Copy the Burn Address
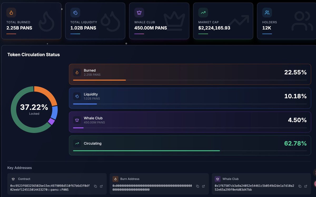The height and width of the screenshot is (197, 316). (197, 186)
